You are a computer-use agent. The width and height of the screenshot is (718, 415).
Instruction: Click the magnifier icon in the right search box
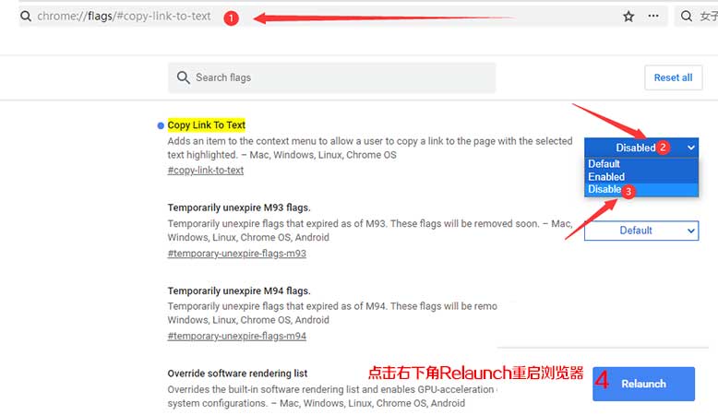tap(686, 17)
